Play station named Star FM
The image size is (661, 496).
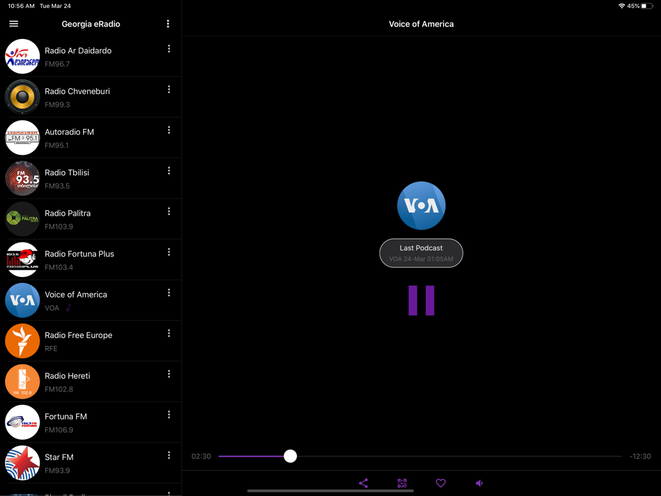pos(59,457)
